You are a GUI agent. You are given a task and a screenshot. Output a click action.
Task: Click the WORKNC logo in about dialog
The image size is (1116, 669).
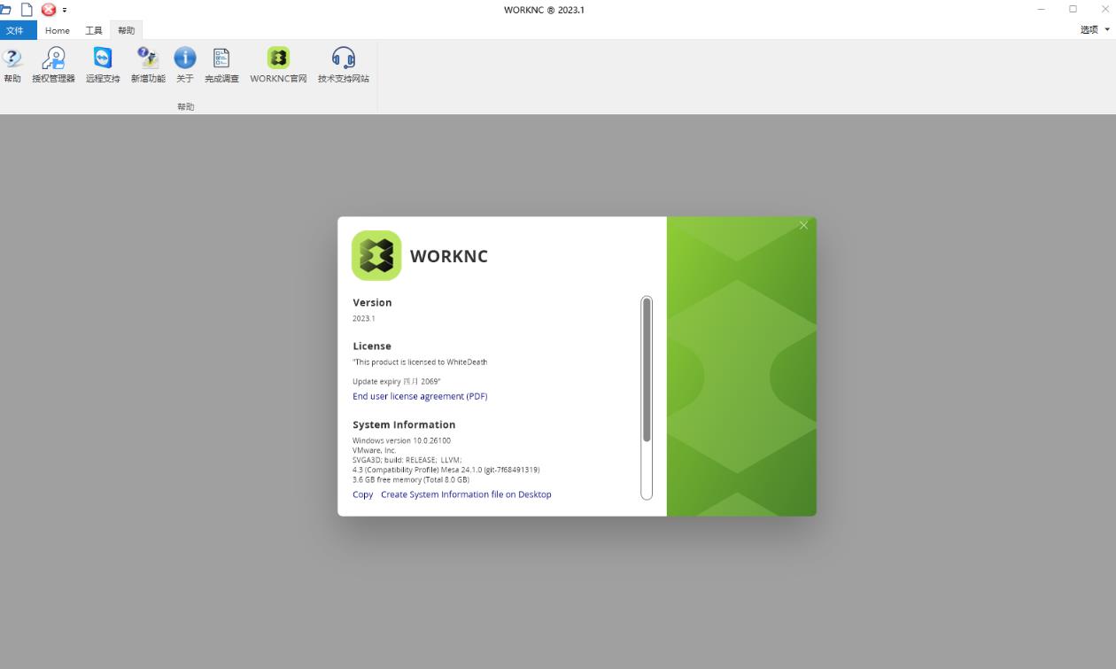tap(376, 255)
